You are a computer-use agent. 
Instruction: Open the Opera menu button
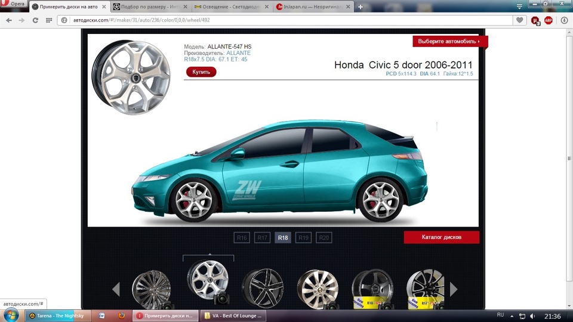(x=13, y=4)
